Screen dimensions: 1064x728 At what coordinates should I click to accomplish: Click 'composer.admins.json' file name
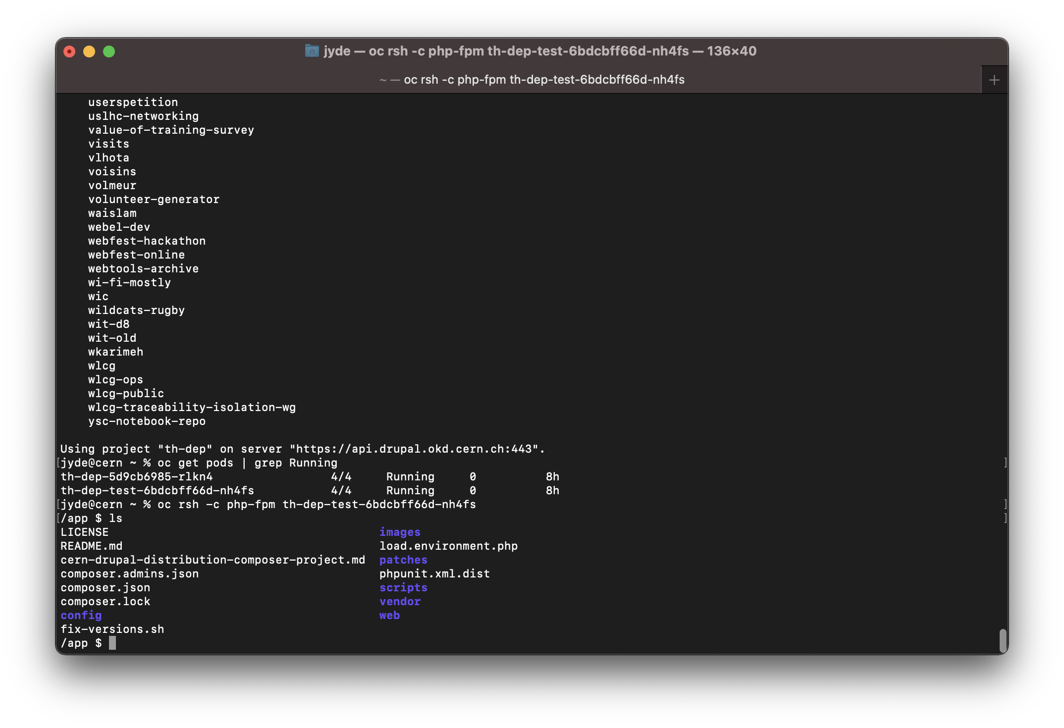tap(130, 574)
